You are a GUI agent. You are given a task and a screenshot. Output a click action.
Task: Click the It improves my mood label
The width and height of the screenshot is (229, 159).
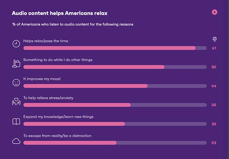42,79
